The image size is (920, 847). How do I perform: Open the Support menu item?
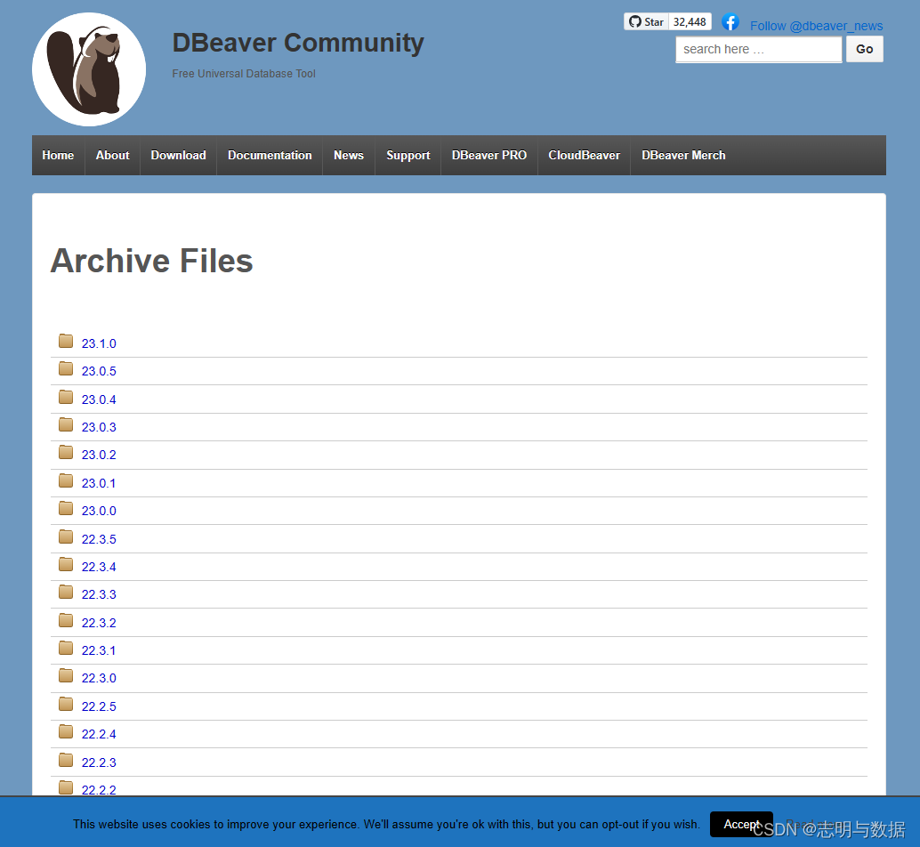pyautogui.click(x=408, y=156)
